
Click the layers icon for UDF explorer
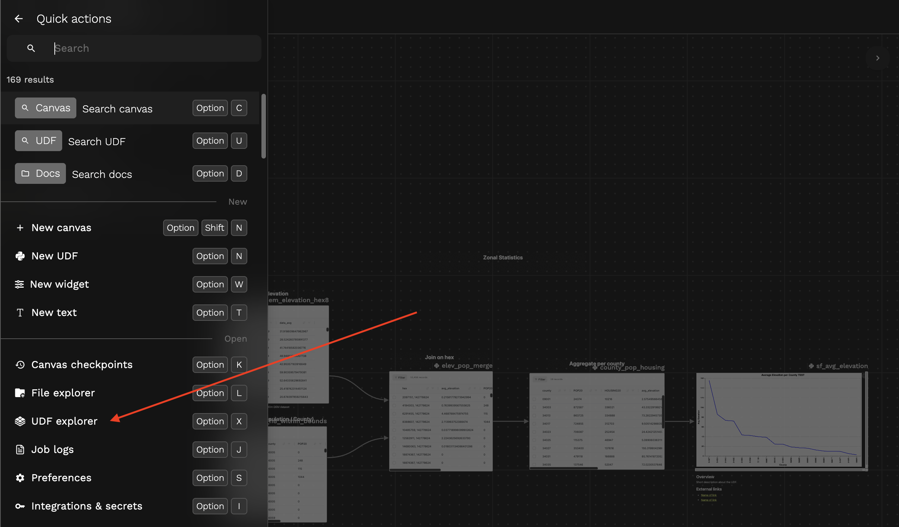[20, 421]
